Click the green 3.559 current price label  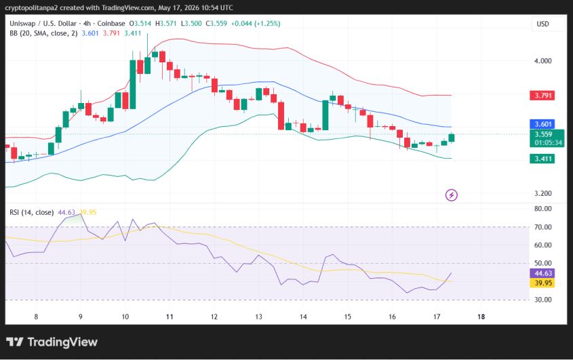coord(543,134)
